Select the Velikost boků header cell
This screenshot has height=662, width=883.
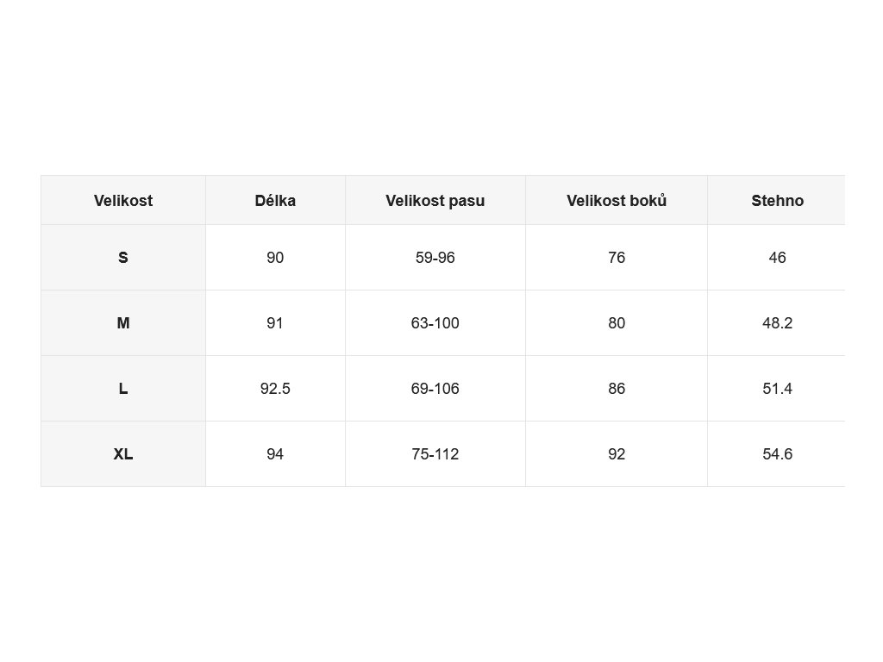(x=617, y=200)
